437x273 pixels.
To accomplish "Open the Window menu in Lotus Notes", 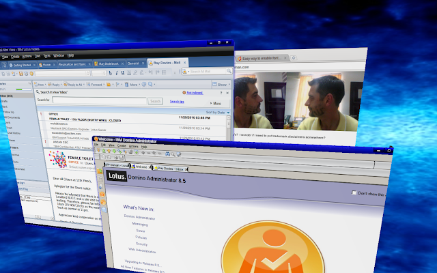I will (59, 56).
